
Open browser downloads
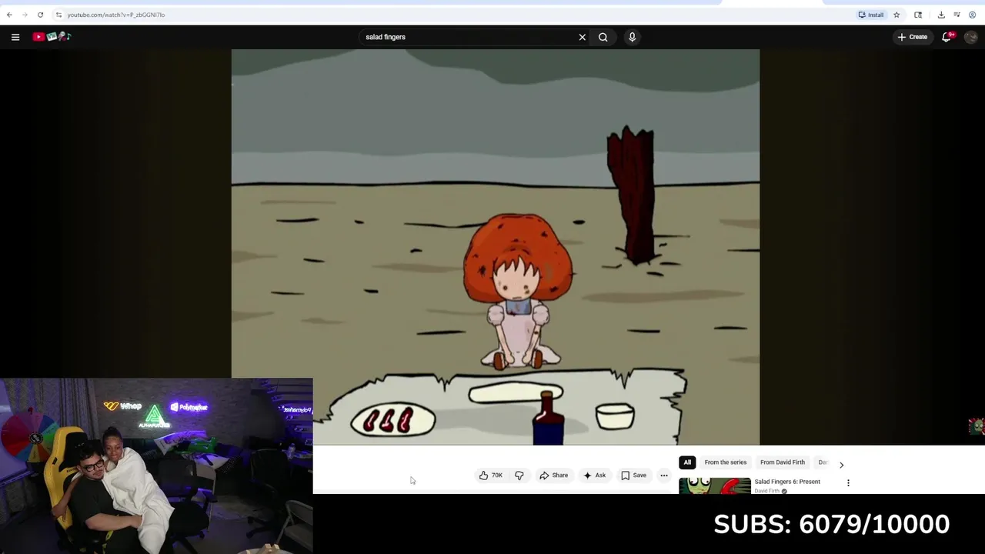pyautogui.click(x=941, y=15)
